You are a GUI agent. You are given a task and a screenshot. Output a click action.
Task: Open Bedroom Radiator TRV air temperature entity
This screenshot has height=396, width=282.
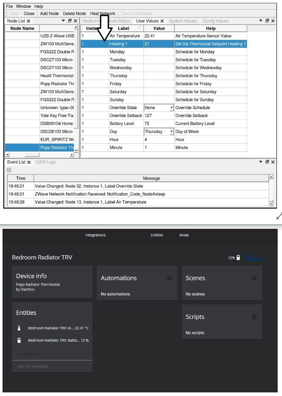tap(53, 328)
